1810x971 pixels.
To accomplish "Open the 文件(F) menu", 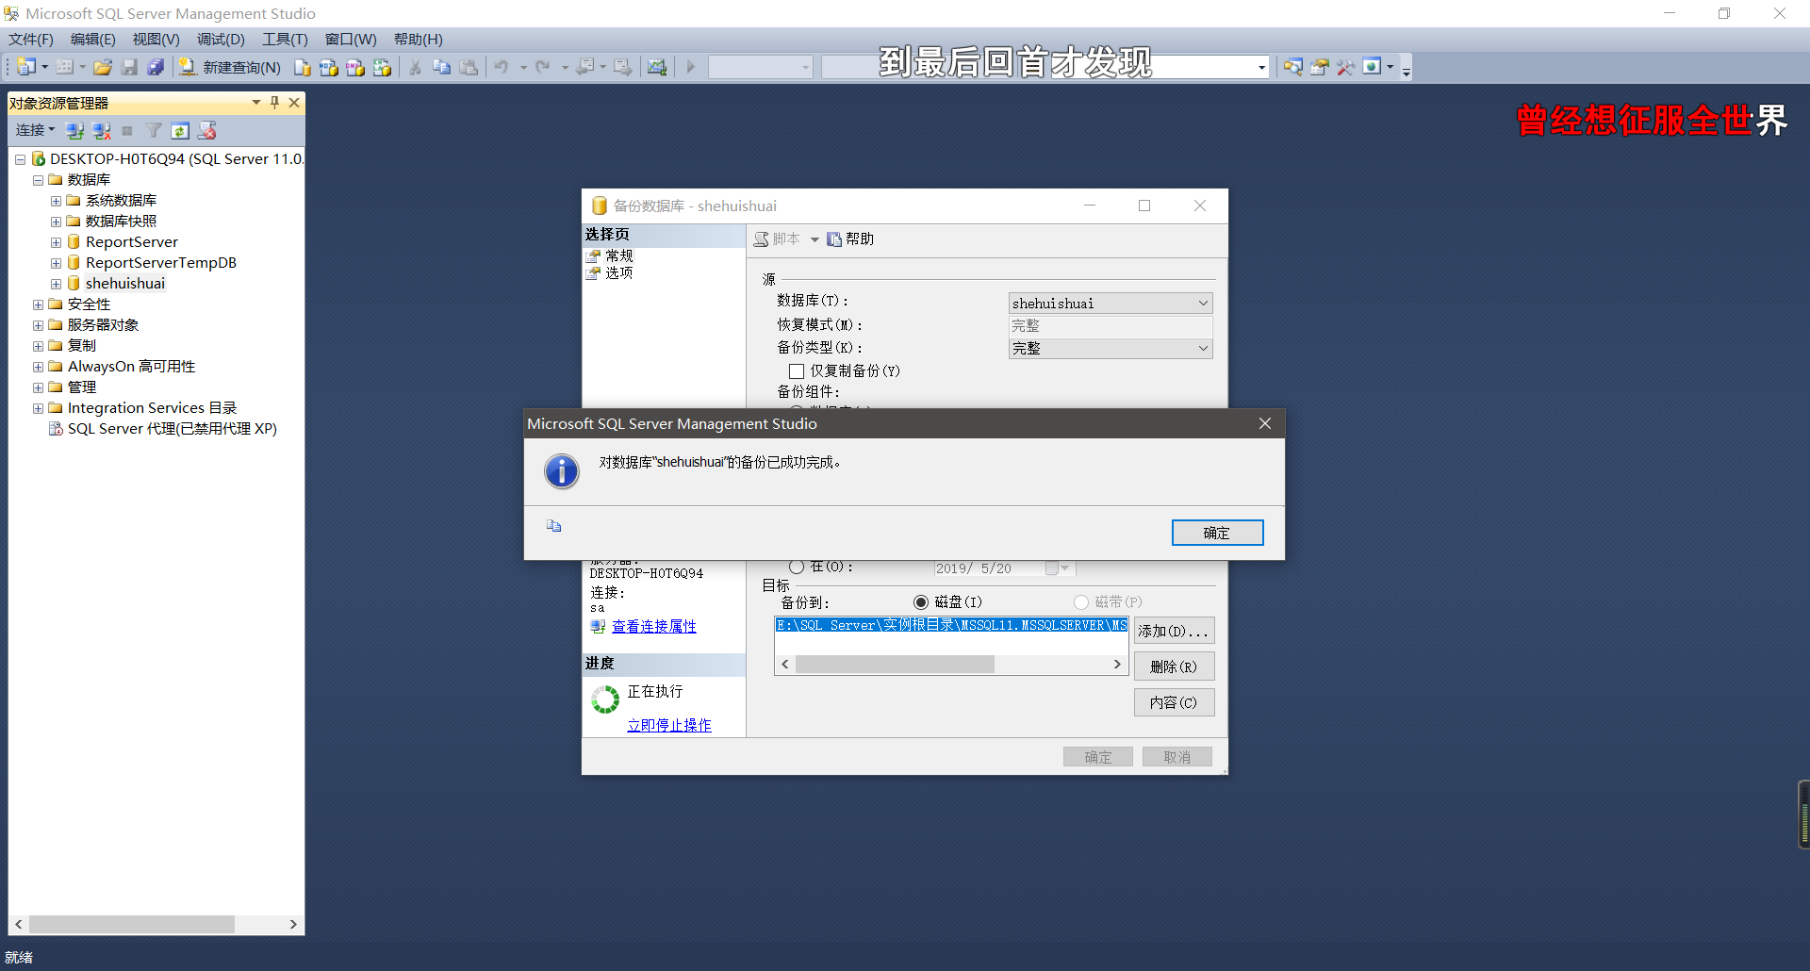I will point(30,39).
